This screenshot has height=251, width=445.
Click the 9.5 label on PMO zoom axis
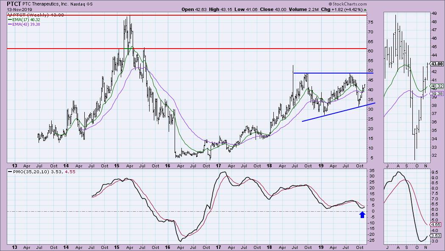pos(435,172)
